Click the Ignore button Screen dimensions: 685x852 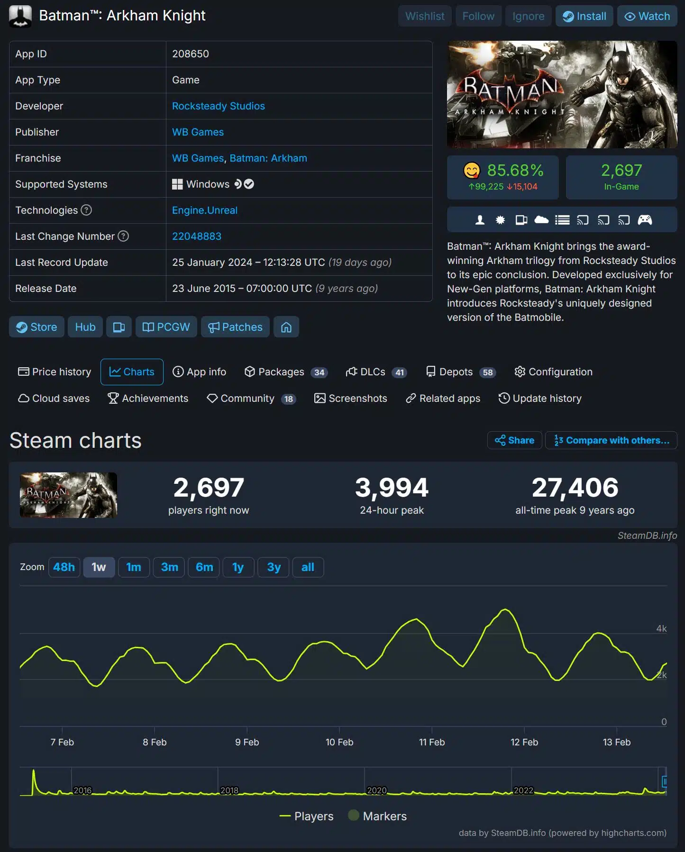(528, 16)
